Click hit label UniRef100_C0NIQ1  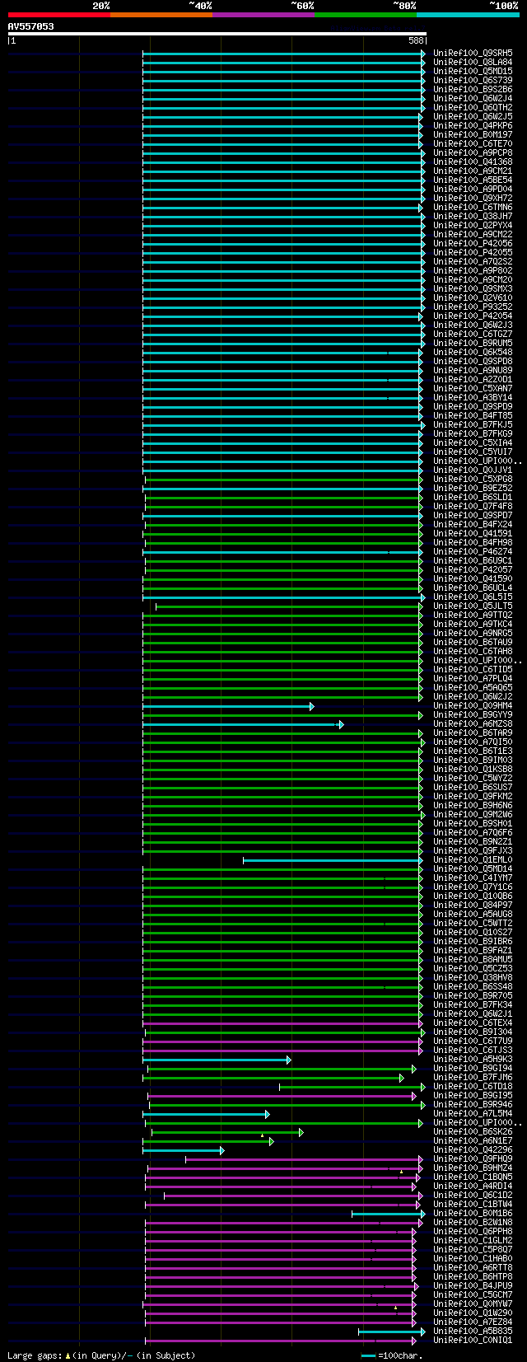[x=473, y=1340]
